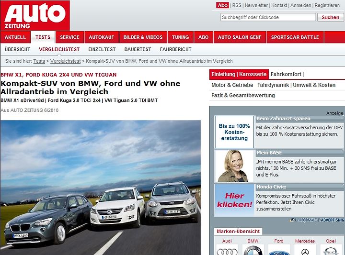Open the Fazit & Gesamtbewertung section
Viewport: 345px width, 255px height.
[x=243, y=95]
